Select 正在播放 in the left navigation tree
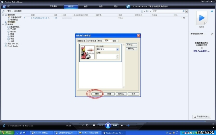Screen dimensions: 216x135 (11, 22)
